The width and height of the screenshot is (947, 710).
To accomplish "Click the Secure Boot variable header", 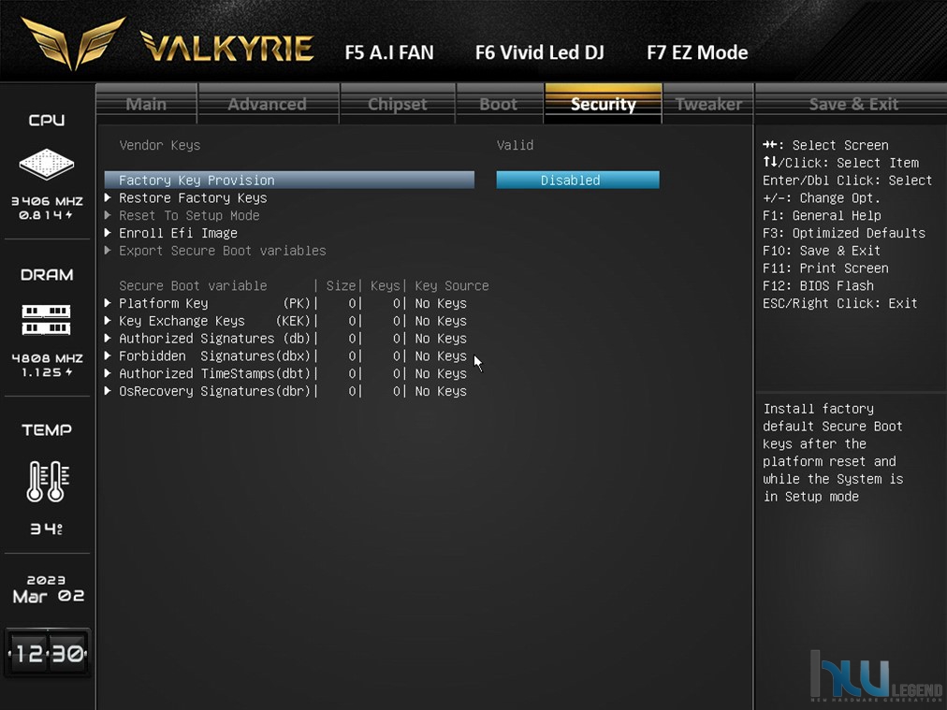I will coord(193,285).
